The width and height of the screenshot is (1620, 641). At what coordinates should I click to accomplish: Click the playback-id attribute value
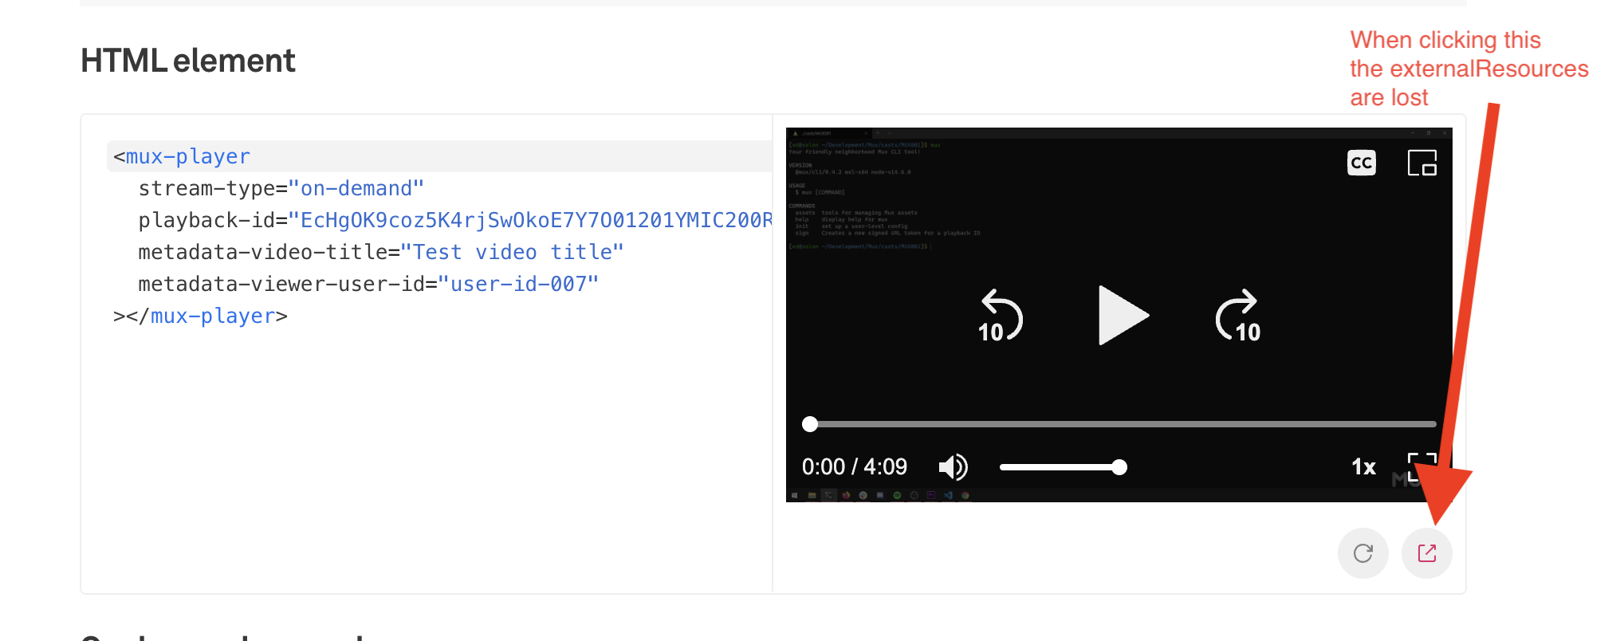pos(530,220)
